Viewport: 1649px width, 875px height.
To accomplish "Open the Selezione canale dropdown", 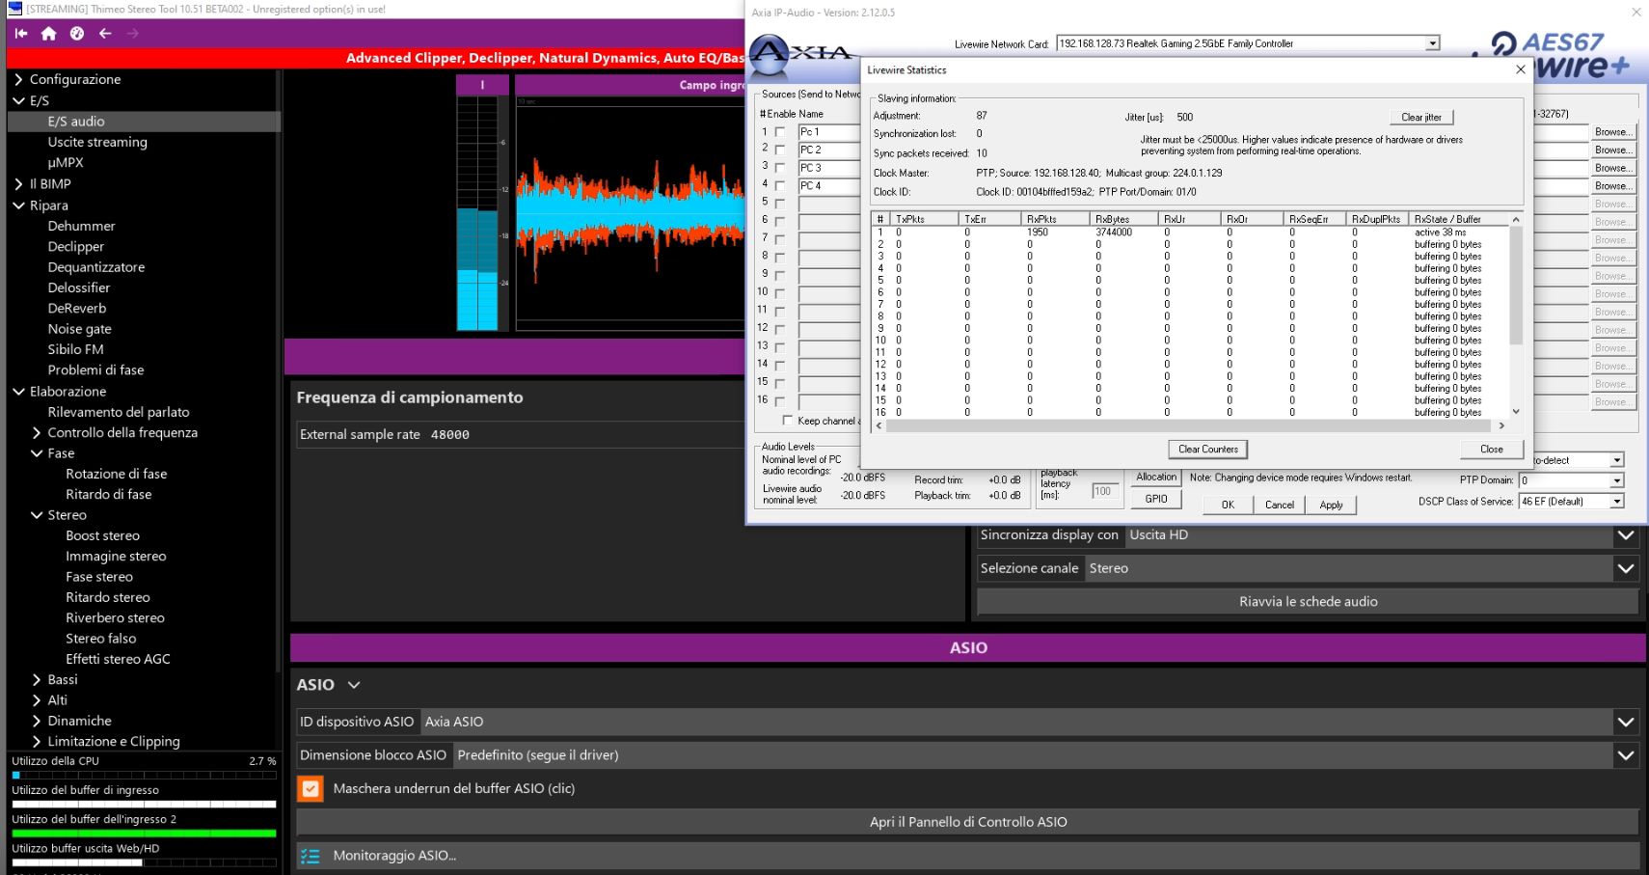I will point(1626,568).
